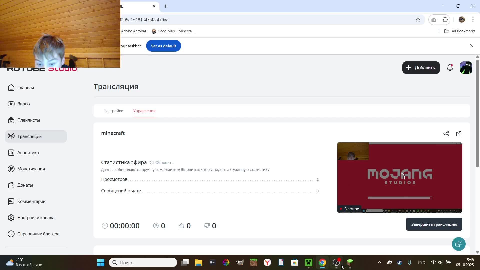This screenshot has height=270, width=480.
Task: Click the page vertical scrollbar
Action: [x=477, y=114]
